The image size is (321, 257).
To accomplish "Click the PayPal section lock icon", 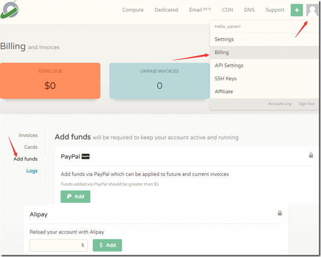I will [311, 155].
